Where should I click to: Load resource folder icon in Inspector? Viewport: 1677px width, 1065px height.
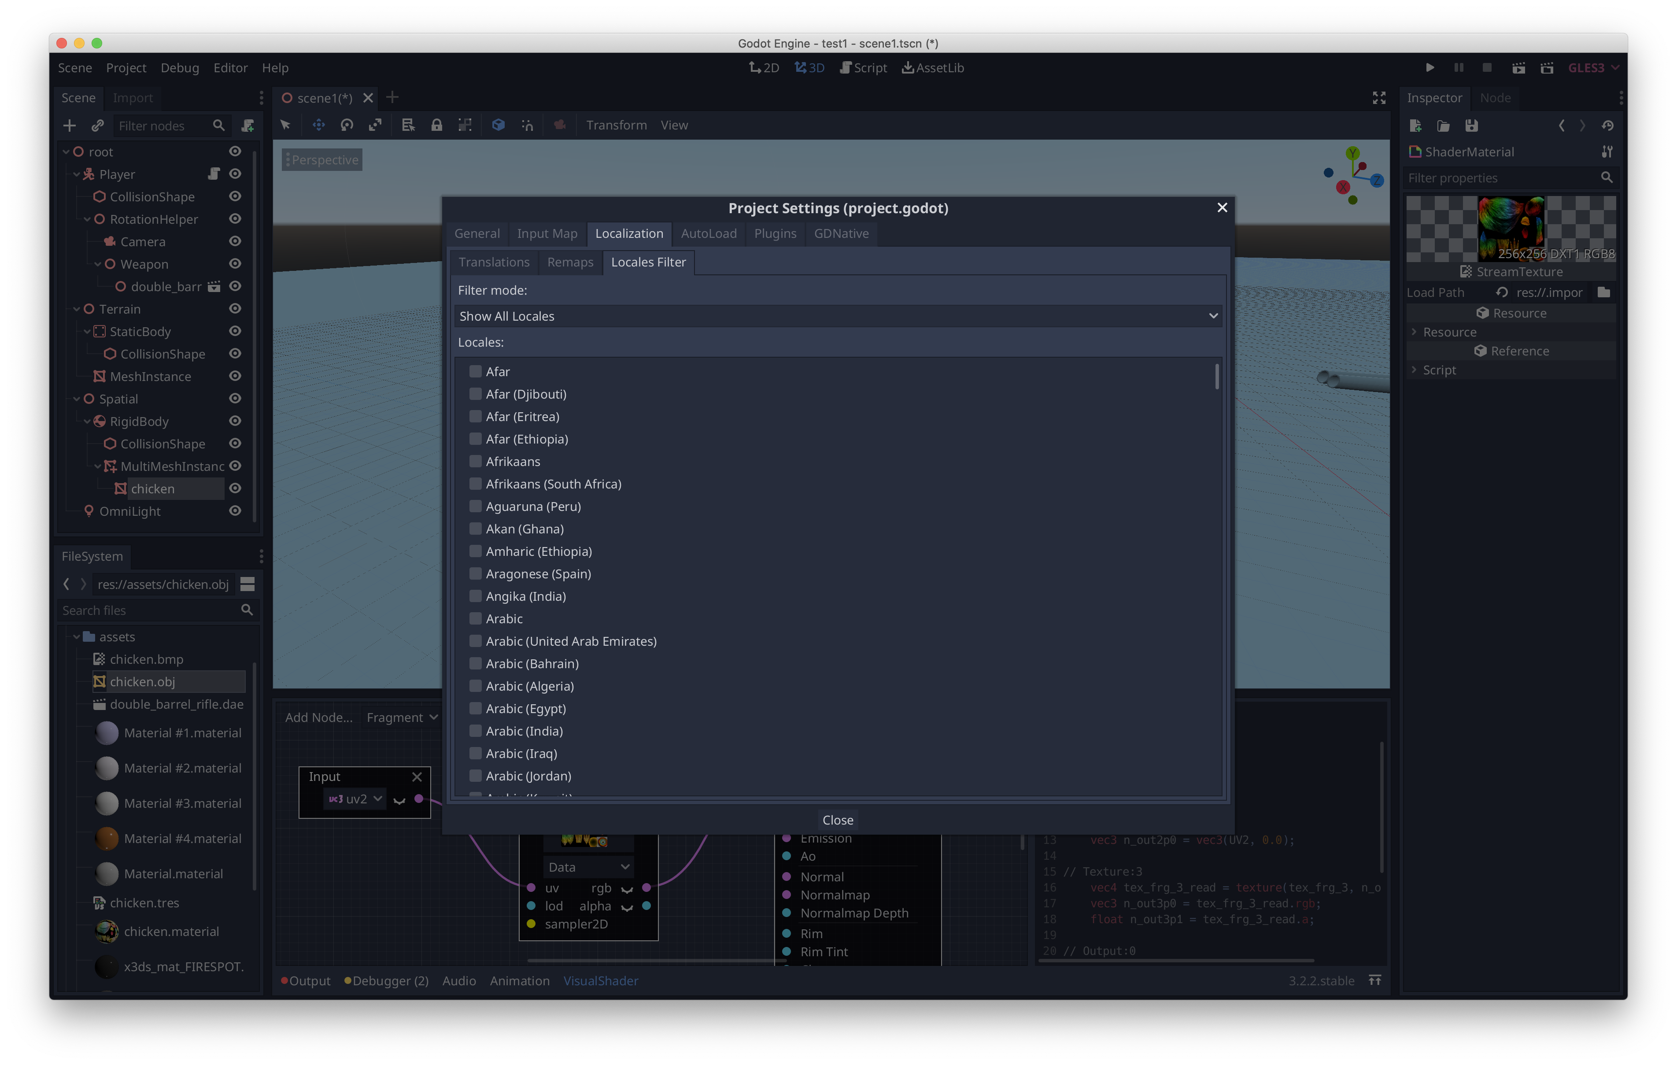pos(1444,126)
